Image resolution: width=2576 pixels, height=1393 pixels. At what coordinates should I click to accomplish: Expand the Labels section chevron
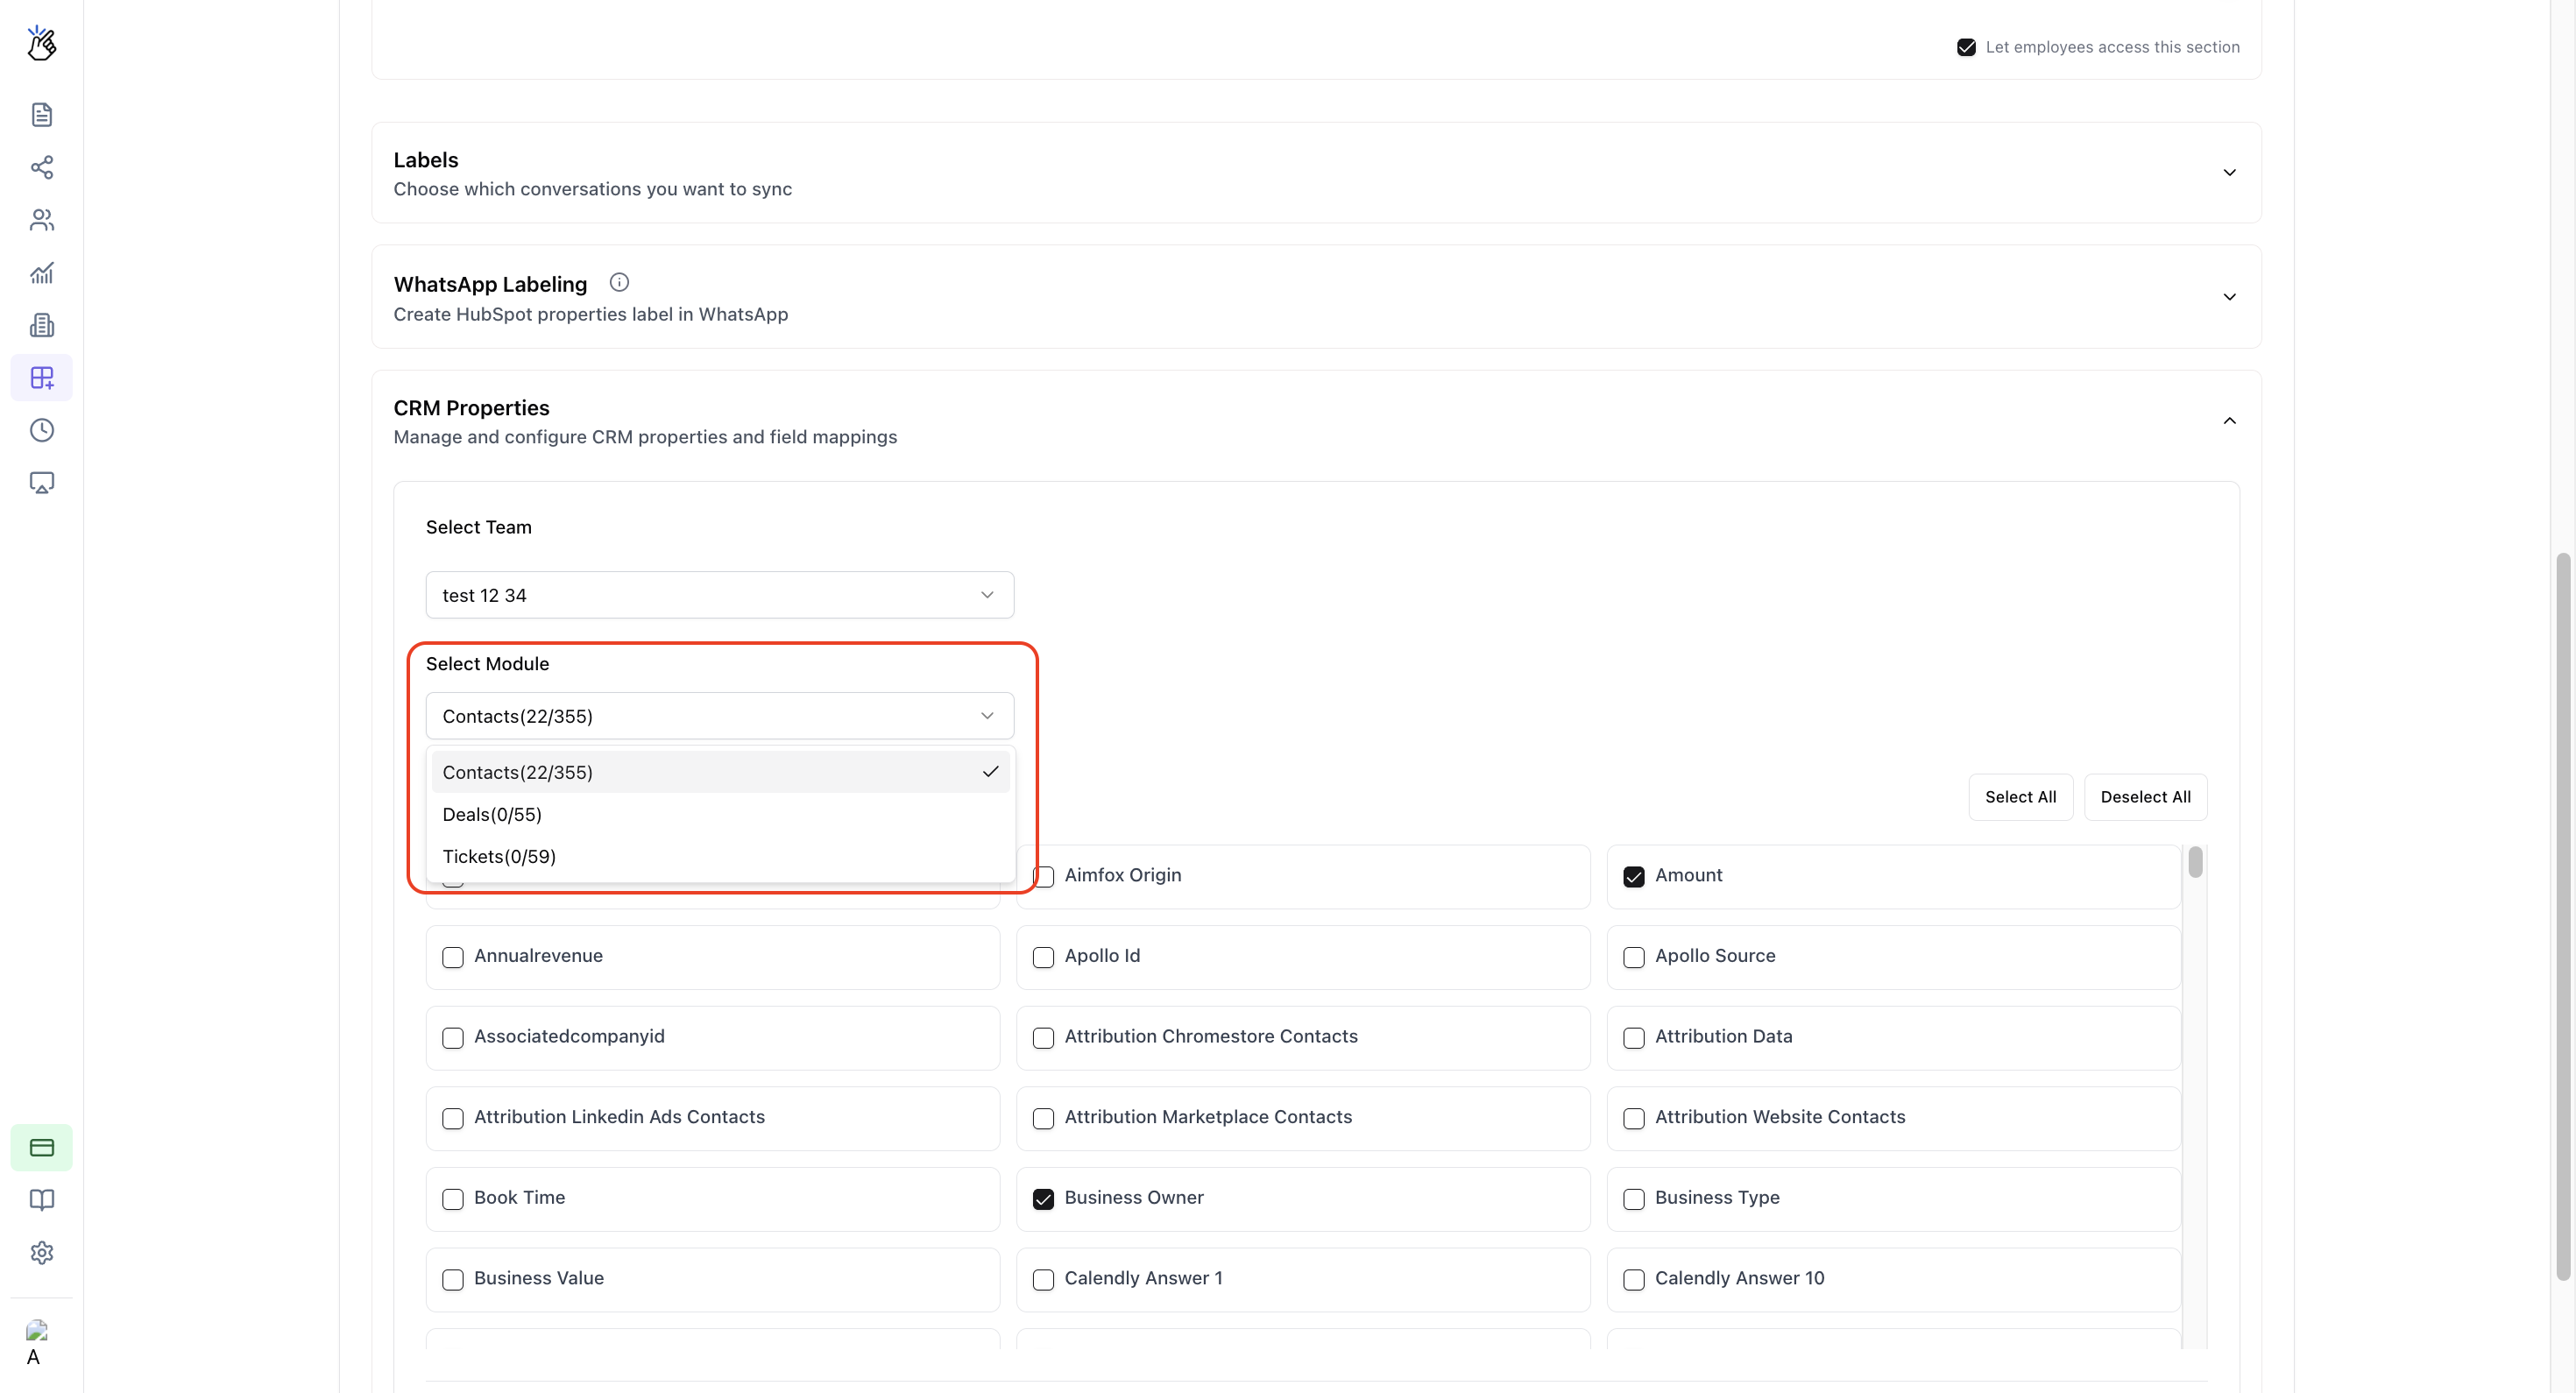(x=2229, y=173)
